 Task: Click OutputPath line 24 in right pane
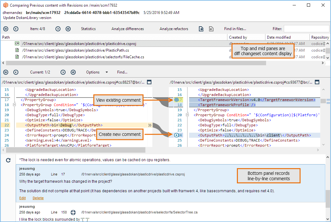click(254, 135)
